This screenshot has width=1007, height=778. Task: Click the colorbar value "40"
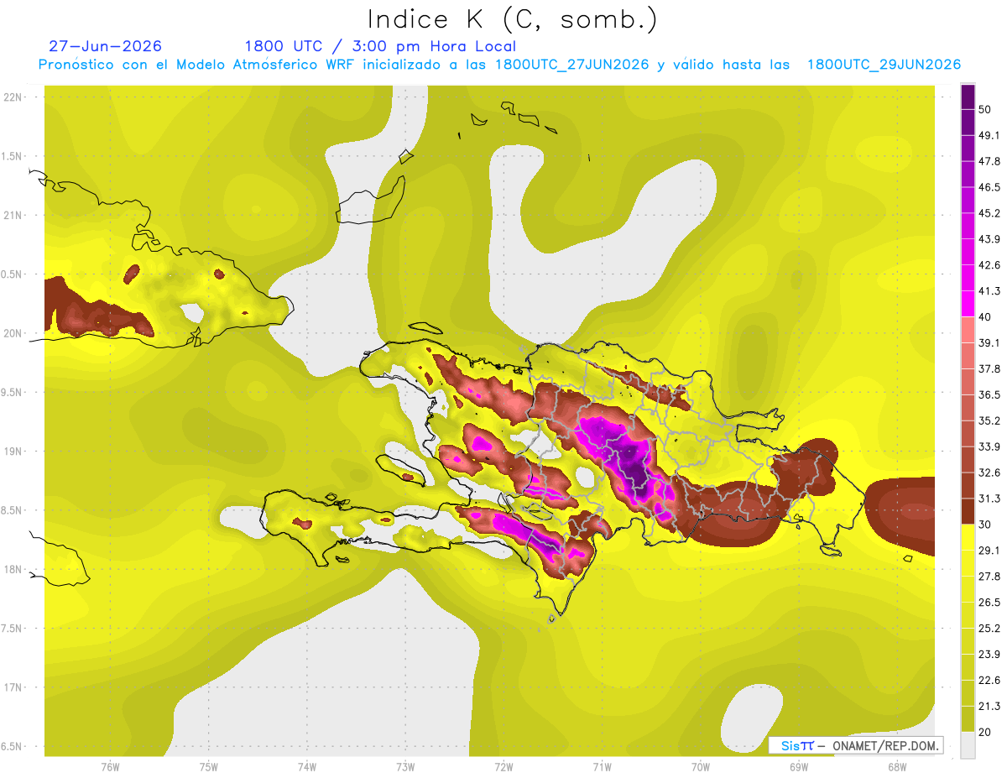(x=987, y=317)
